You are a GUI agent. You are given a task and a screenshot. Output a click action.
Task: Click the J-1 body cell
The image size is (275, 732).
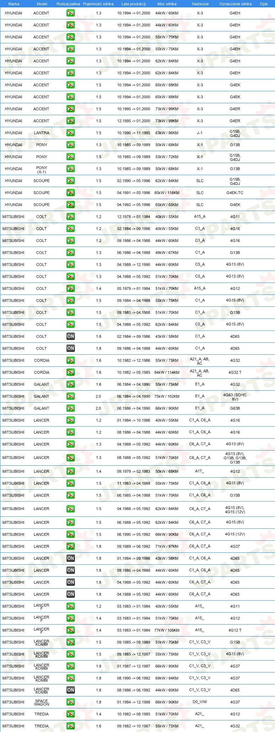[200, 133]
